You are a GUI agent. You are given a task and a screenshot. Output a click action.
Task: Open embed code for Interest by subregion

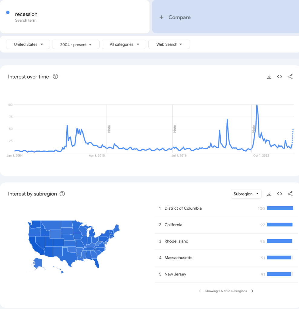click(280, 194)
